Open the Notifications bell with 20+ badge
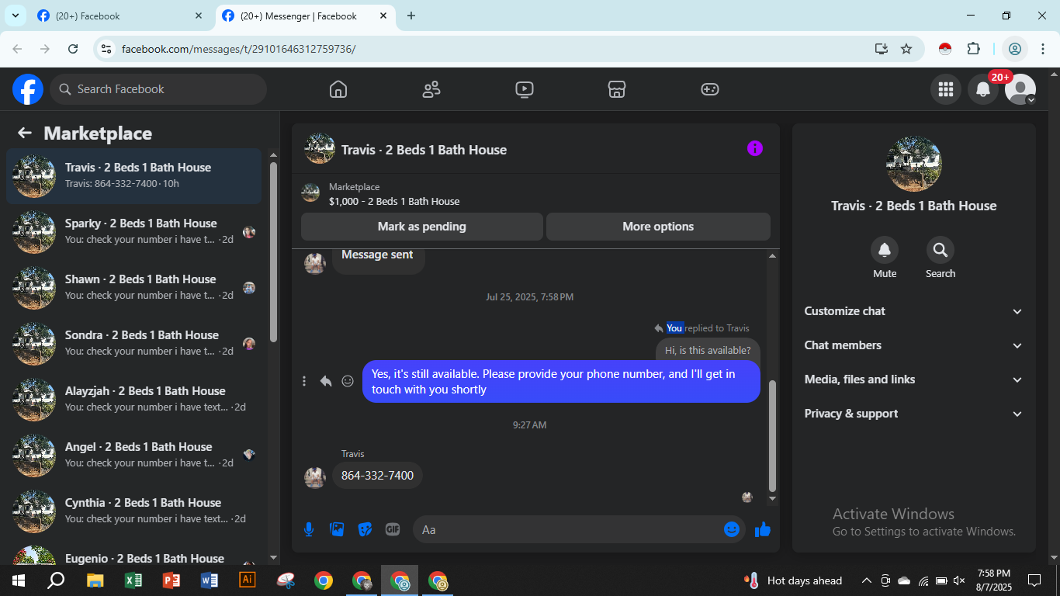Image resolution: width=1060 pixels, height=596 pixels. (983, 89)
